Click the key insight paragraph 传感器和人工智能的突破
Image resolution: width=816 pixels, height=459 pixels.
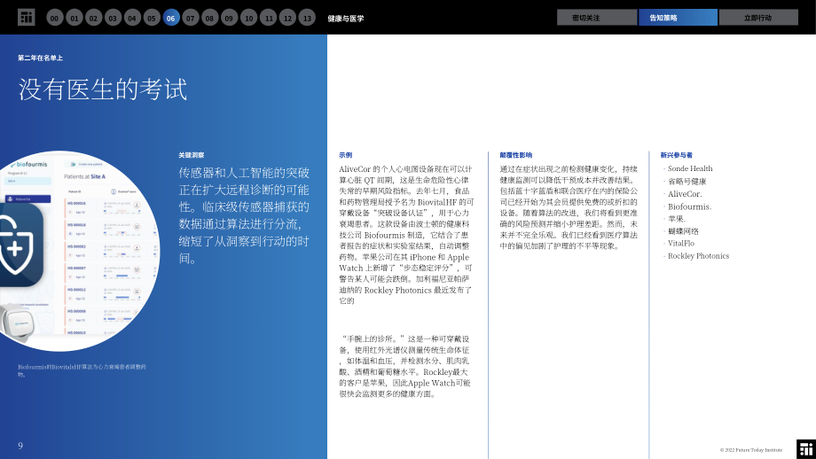tap(244, 215)
